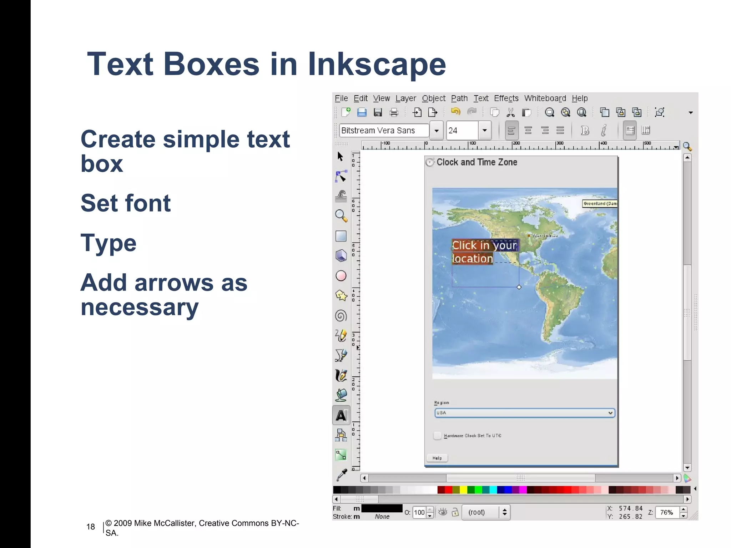This screenshot has height=548, width=731.
Task: Toggle layer lock icon
Action: 455,513
